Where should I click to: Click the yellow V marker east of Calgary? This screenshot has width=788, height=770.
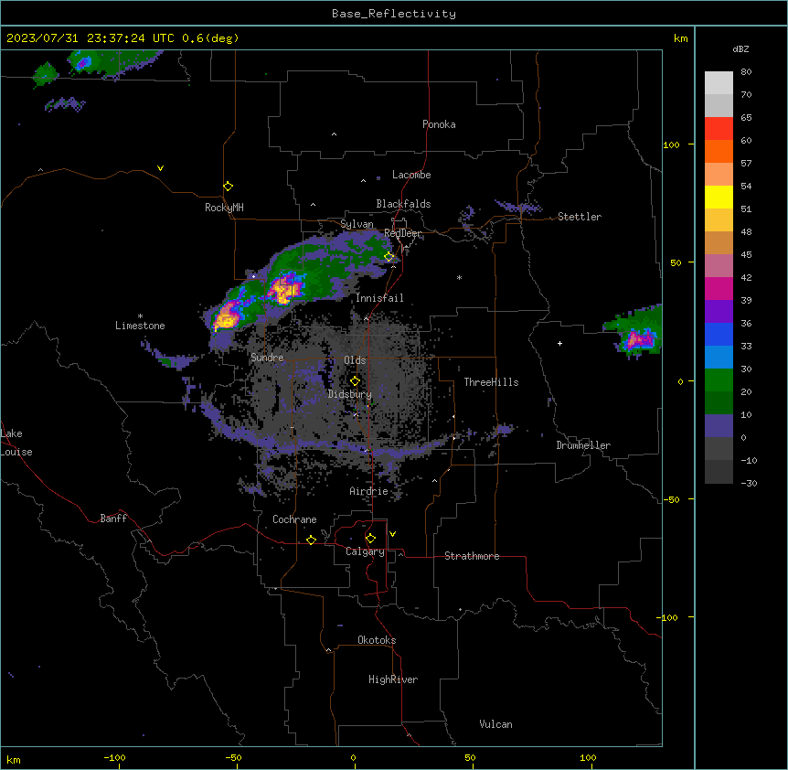click(x=392, y=534)
